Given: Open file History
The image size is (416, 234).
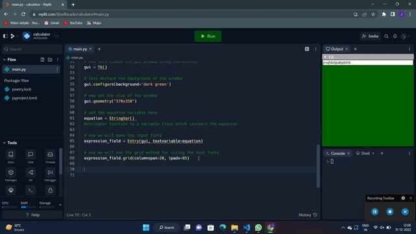Looking at the screenshot, I should click(307, 215).
